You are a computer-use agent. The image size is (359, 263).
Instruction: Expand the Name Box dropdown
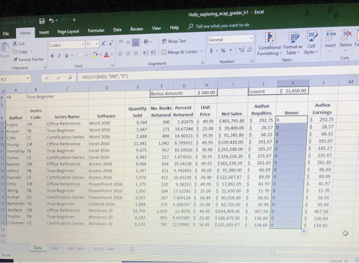(28, 78)
